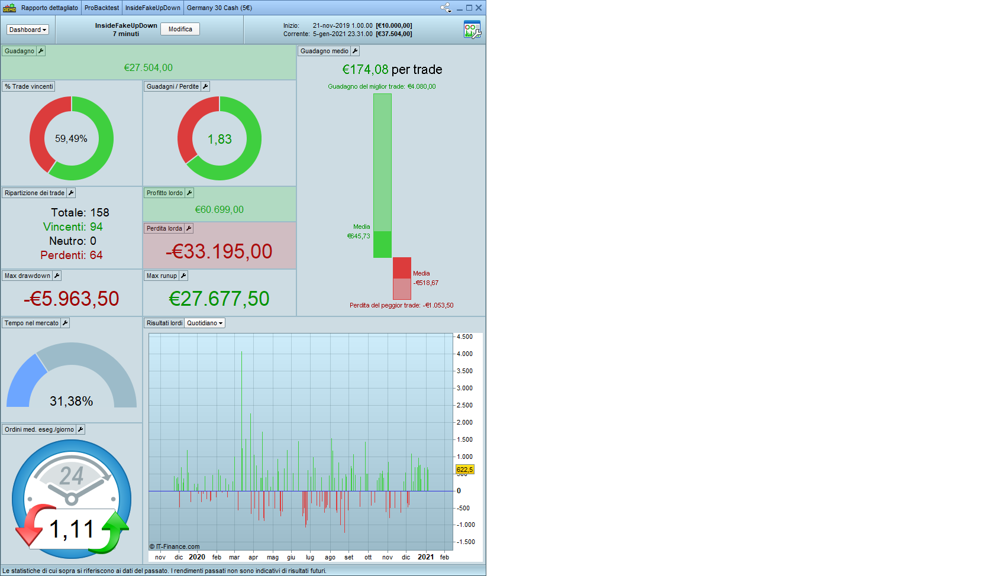Click Perdita del peggior trade text
This screenshot has width=994, height=576.
tap(401, 305)
